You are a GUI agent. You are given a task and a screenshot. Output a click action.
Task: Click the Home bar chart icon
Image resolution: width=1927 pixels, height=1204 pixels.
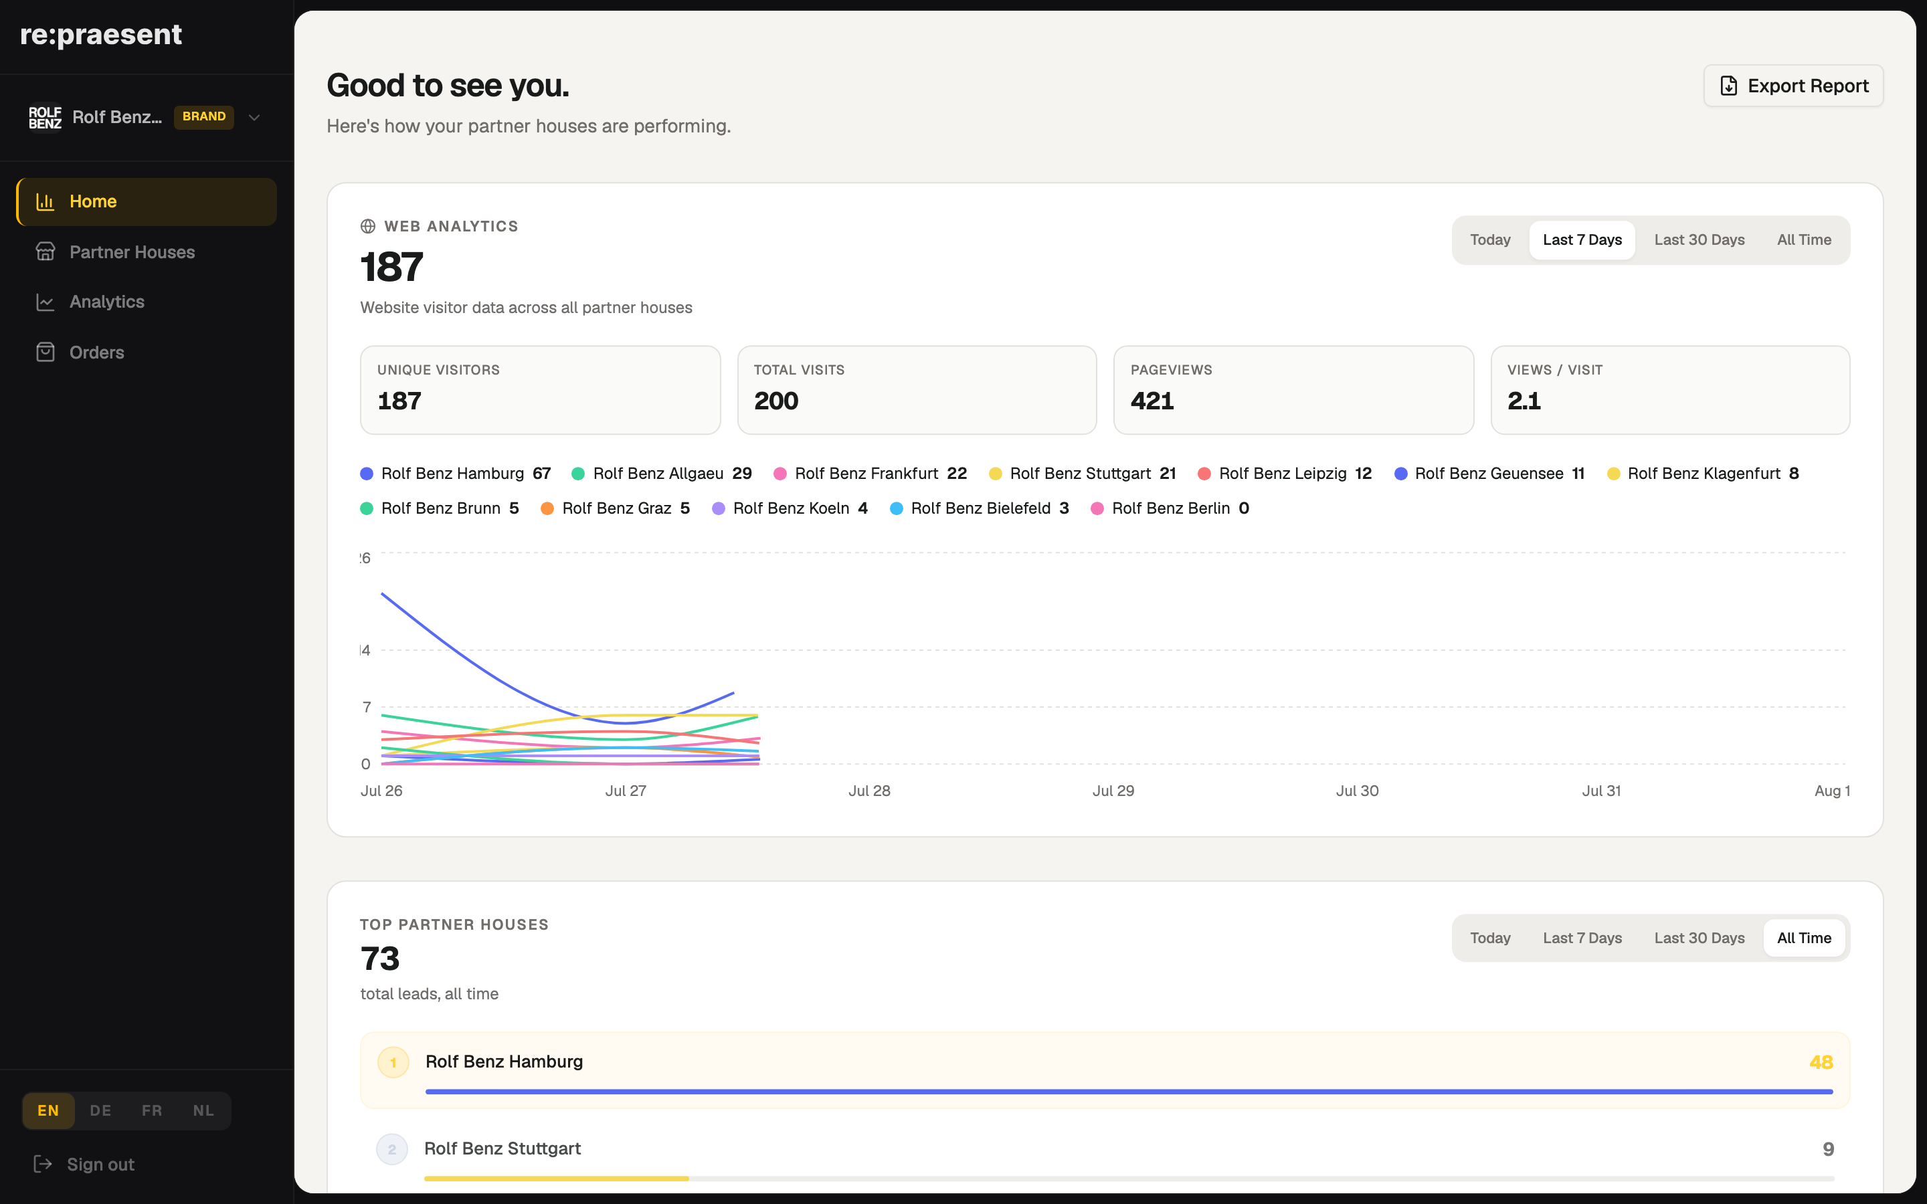tap(45, 201)
